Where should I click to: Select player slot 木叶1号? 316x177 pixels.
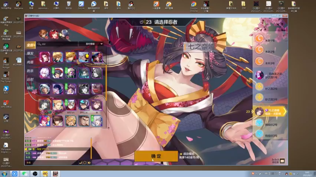[x=270, y=39]
